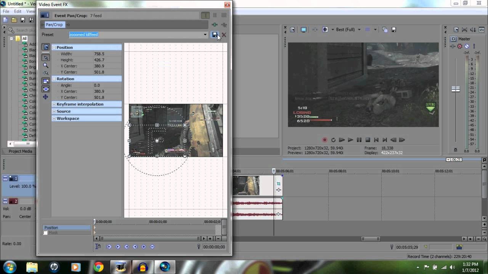Toggle Lock Aspect Ratio in Pan/Crop

pyautogui.click(x=46, y=81)
